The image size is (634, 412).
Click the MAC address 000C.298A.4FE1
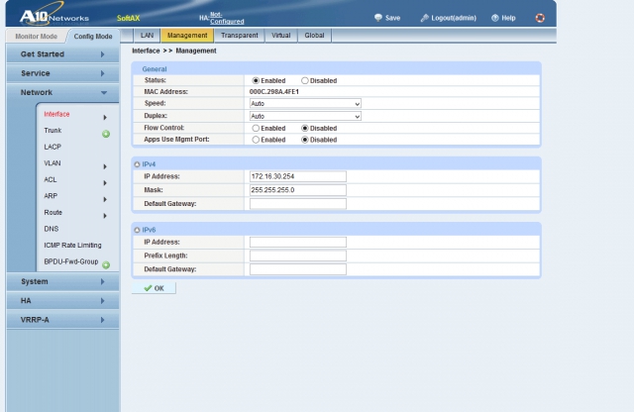[x=274, y=92]
